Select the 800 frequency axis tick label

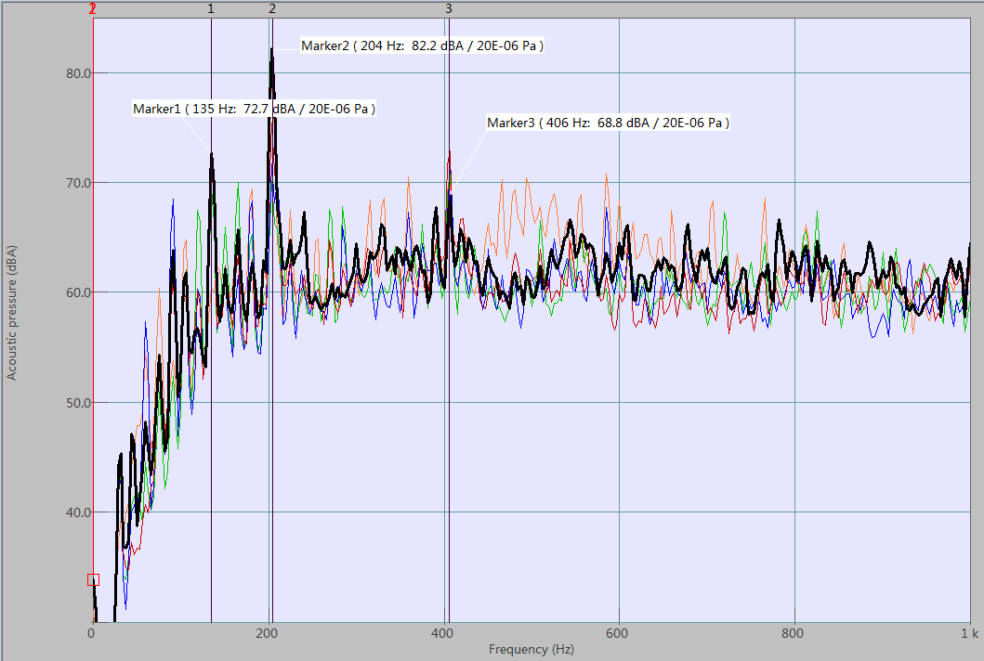click(x=794, y=634)
